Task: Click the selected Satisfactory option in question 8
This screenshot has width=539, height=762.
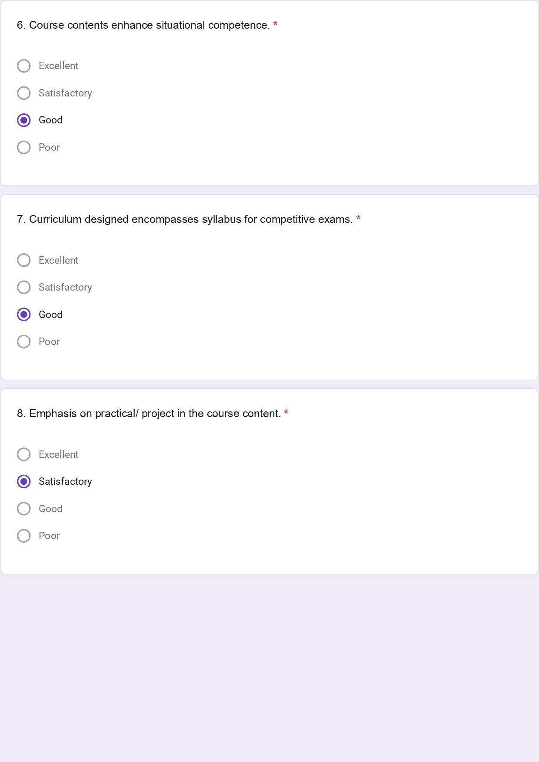Action: click(x=24, y=481)
